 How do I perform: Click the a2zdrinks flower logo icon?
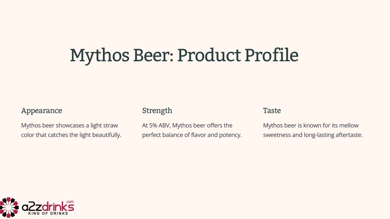9,207
